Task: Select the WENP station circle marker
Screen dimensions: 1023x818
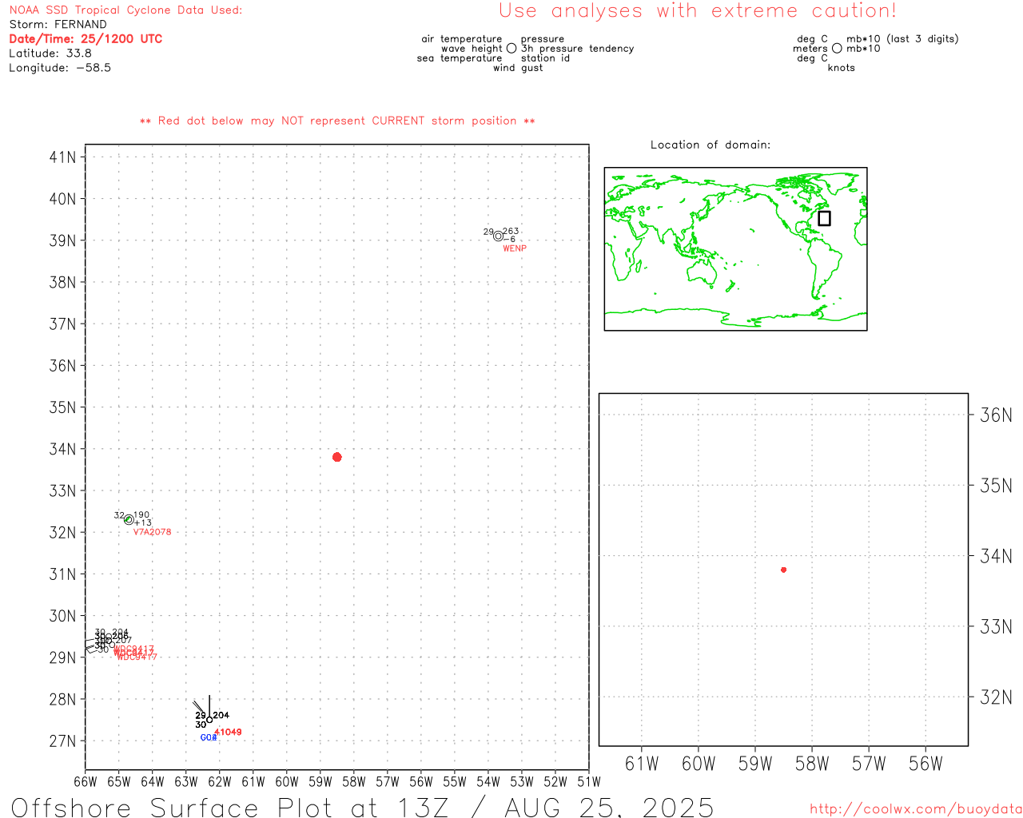Action: point(498,236)
